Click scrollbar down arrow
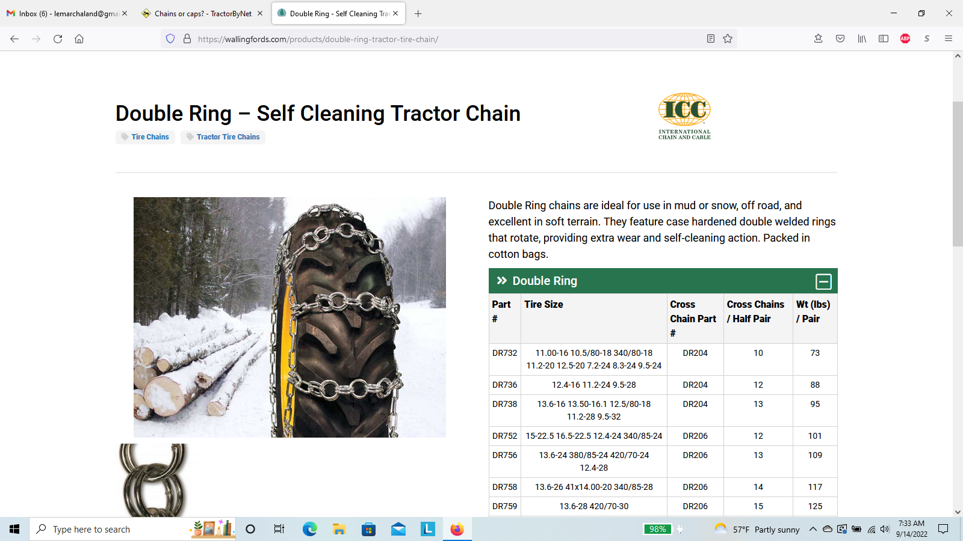Screen dimensions: 963x541 tap(958, 512)
